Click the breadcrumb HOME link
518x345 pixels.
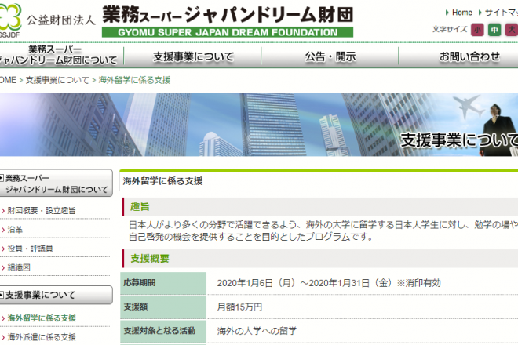[x=7, y=80]
